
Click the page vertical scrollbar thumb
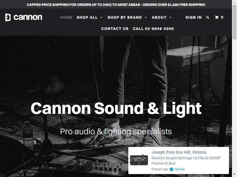234,22
